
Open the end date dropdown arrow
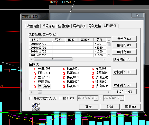[x=122, y=98]
